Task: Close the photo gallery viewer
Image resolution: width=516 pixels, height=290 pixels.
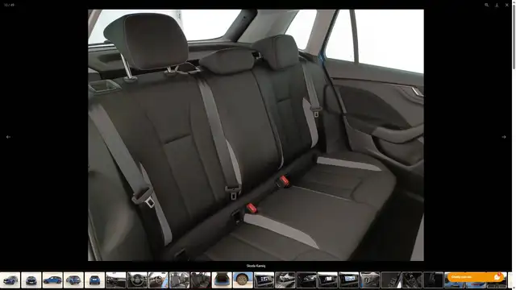Action: coord(507,5)
